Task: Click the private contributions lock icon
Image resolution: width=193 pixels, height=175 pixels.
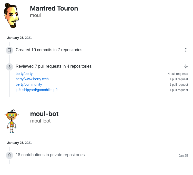Action: click(x=9, y=155)
